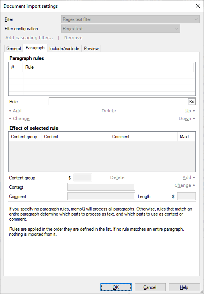This screenshot has height=294, width=204.
Task: Switch to the General tab
Action: [14, 49]
